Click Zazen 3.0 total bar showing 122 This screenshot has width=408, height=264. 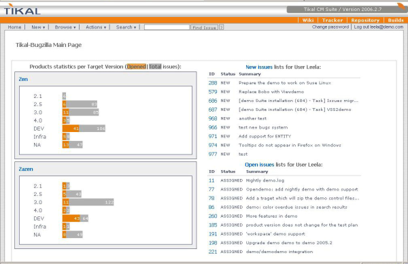91,202
